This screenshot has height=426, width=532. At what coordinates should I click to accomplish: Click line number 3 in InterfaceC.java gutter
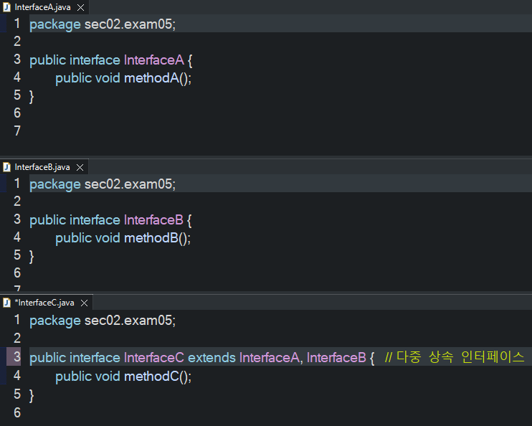pos(17,356)
